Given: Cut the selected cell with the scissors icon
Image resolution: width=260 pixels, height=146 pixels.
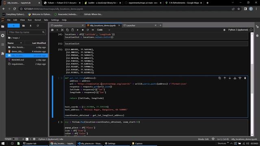Looking at the screenshot, I should click(x=62, y=30).
